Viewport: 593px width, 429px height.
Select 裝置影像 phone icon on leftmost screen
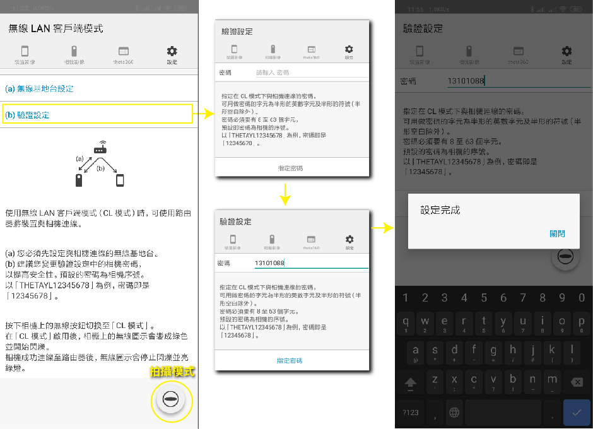coord(25,55)
